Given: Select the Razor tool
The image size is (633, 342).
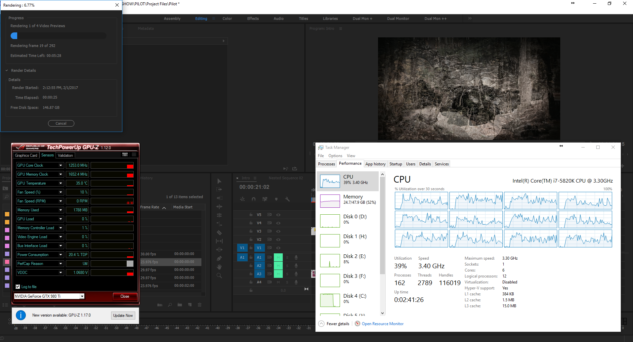Looking at the screenshot, I should click(x=219, y=233).
